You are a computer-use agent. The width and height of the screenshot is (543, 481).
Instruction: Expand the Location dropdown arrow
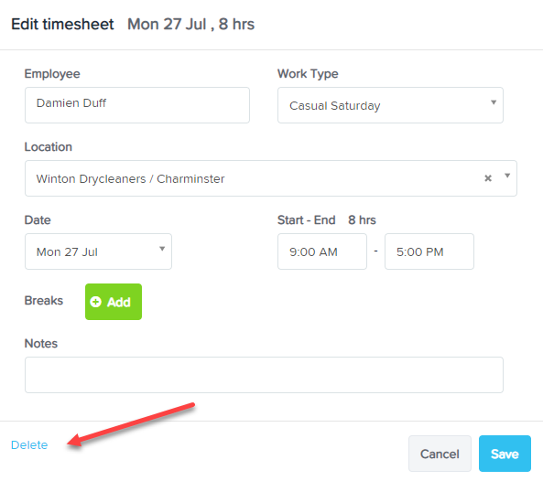coord(507,176)
